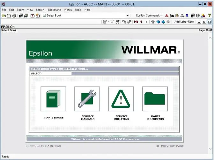Click the yellow documents command icon
The image size is (215, 160).
click(177, 16)
